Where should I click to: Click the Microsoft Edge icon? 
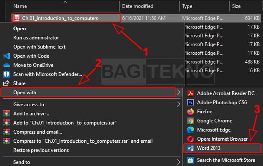(190, 130)
